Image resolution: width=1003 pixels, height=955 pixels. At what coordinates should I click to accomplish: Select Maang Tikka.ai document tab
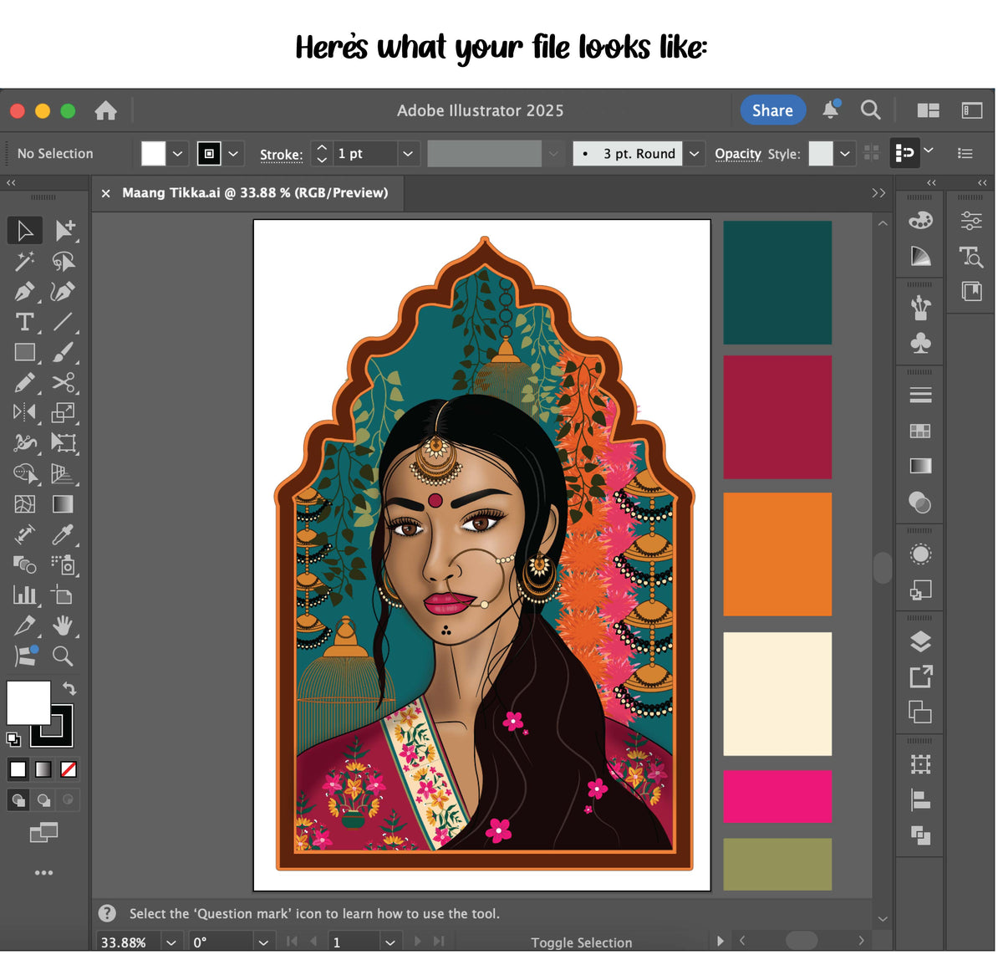click(x=255, y=192)
